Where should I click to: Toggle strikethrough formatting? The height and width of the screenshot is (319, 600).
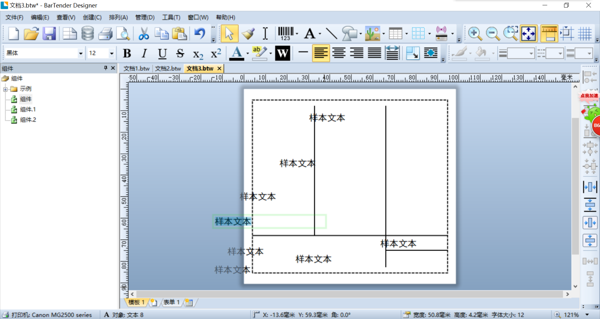coord(180,54)
